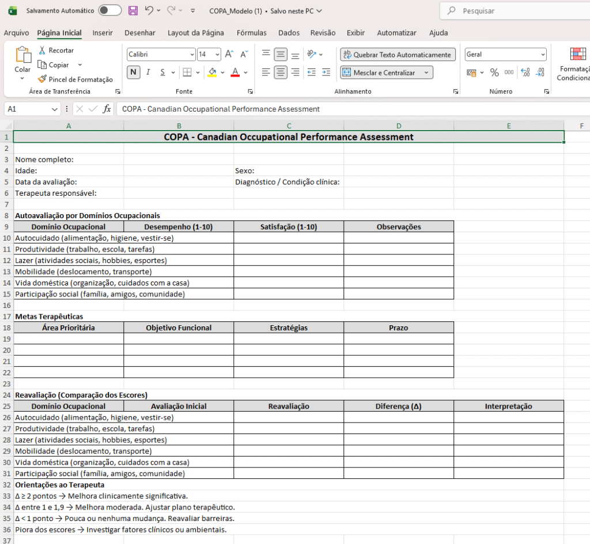The height and width of the screenshot is (544, 590).
Task: Open the Calibri font name dropdown
Action: click(192, 55)
